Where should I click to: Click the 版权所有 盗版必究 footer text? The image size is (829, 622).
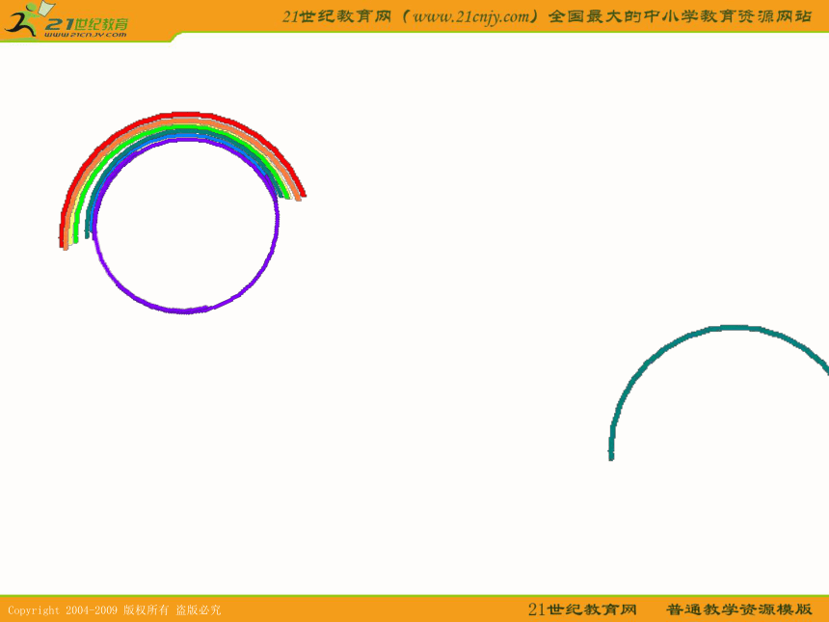pos(172,609)
